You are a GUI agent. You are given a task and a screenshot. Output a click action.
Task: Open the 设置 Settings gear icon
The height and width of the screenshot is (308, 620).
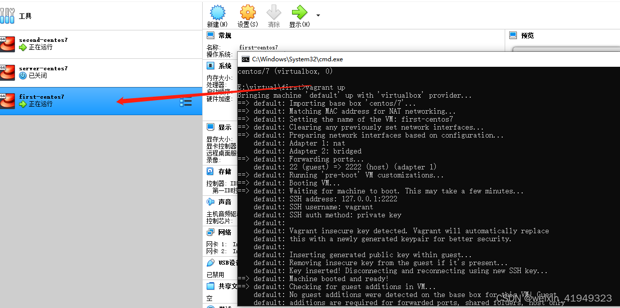(247, 13)
